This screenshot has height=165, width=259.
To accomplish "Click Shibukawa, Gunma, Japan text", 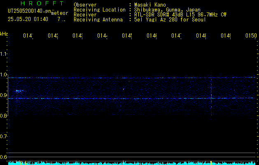I will 167,10.
